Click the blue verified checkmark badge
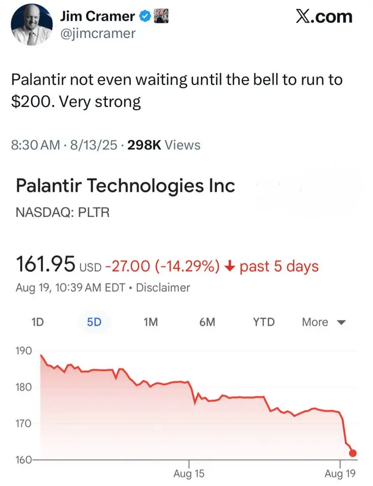Screen dimensions: 373x486 click(x=144, y=16)
